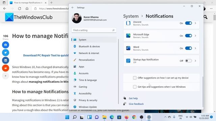Viewport: 216px width, 121px height.
Task: Click the Word app icon in the list
Action: (128, 48)
